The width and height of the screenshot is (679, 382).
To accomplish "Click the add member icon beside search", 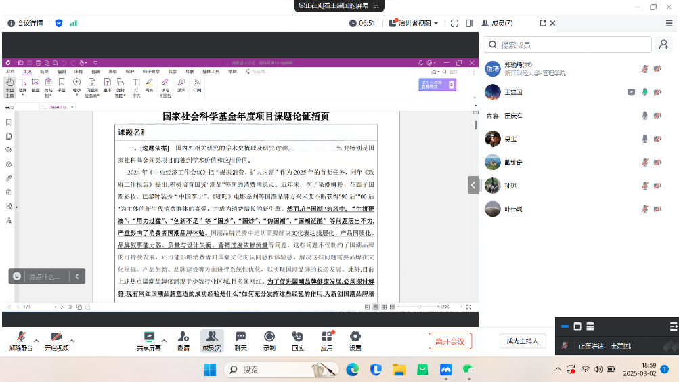I will (663, 45).
